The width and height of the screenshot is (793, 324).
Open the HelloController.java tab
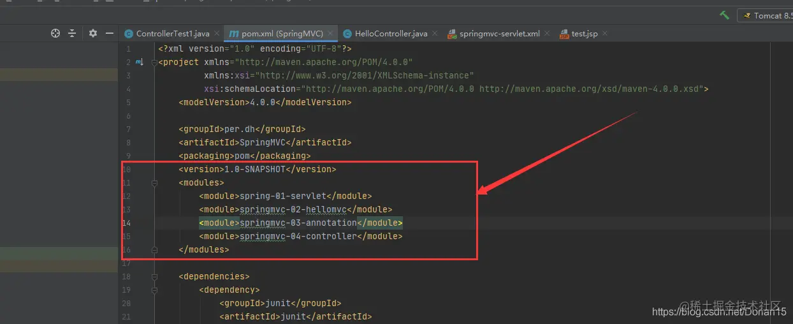tap(391, 34)
